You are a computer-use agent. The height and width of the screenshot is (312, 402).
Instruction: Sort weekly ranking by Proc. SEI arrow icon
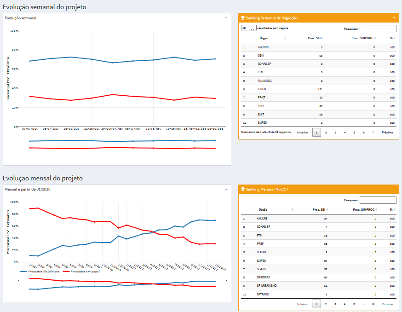322,38
